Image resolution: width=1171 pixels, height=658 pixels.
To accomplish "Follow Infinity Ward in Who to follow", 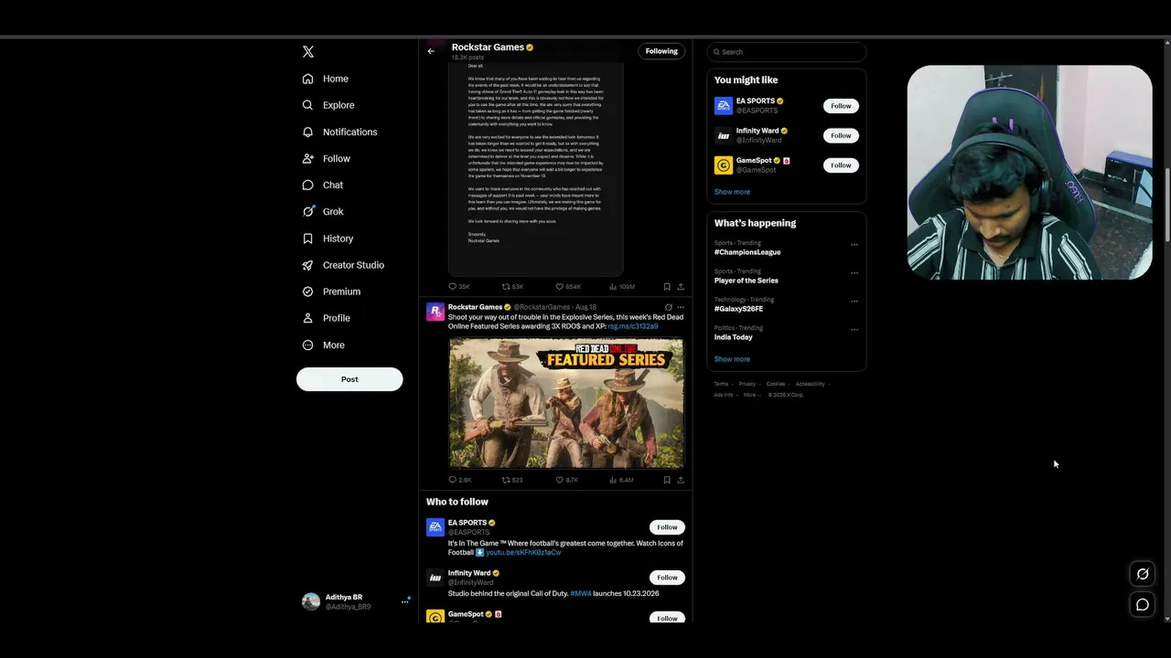I will coord(667,578).
